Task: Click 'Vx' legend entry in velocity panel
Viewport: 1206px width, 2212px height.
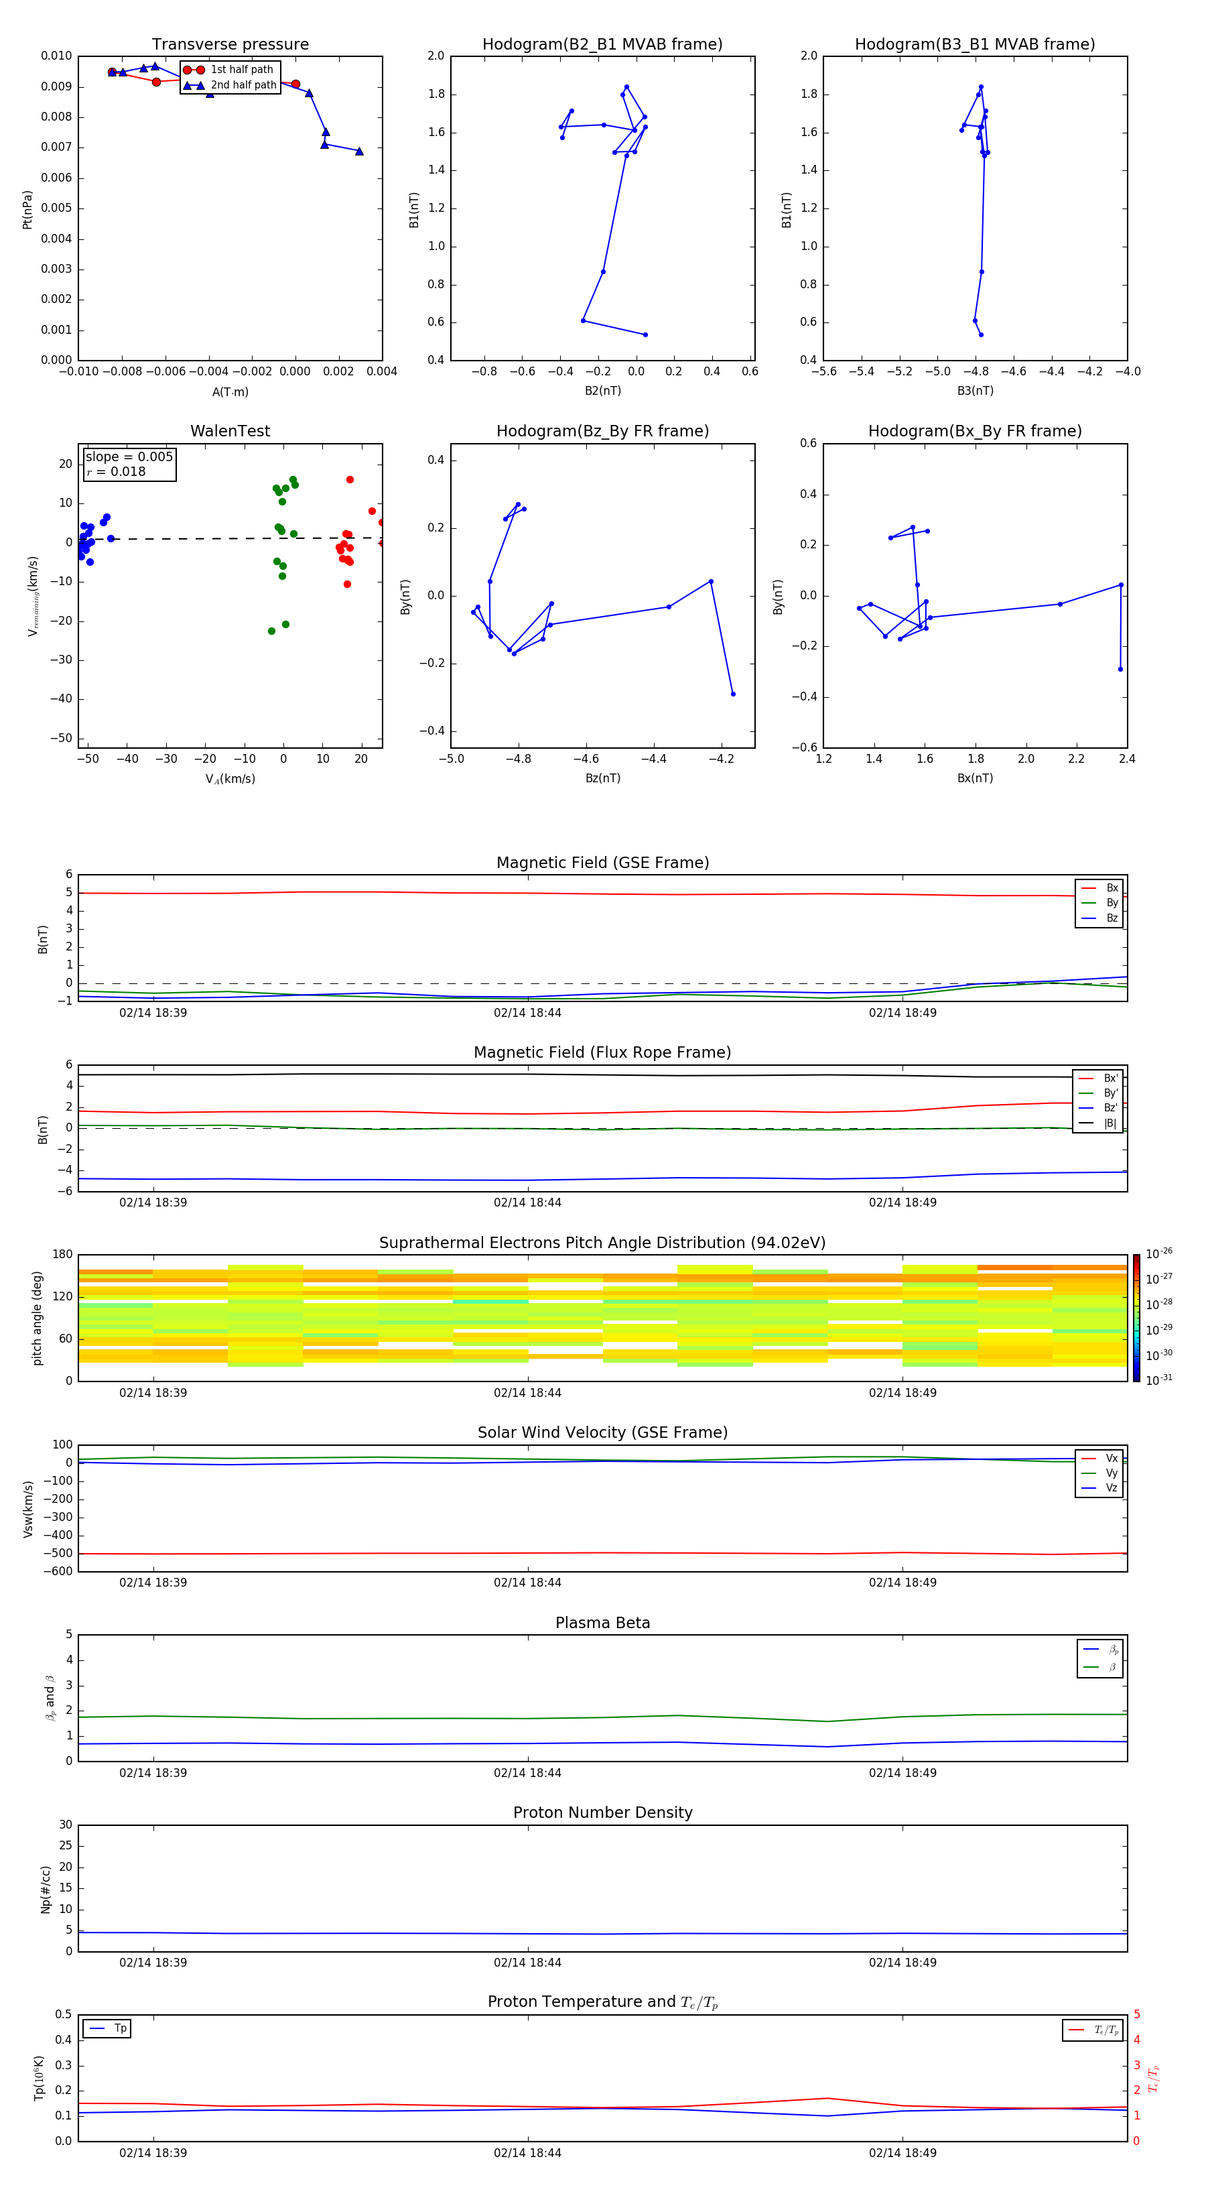Action: click(1099, 1458)
